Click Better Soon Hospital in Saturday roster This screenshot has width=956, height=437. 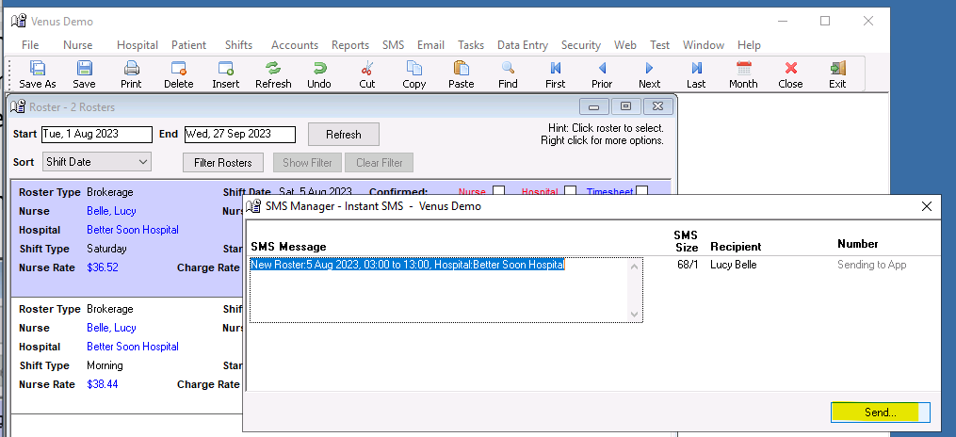coord(132,230)
